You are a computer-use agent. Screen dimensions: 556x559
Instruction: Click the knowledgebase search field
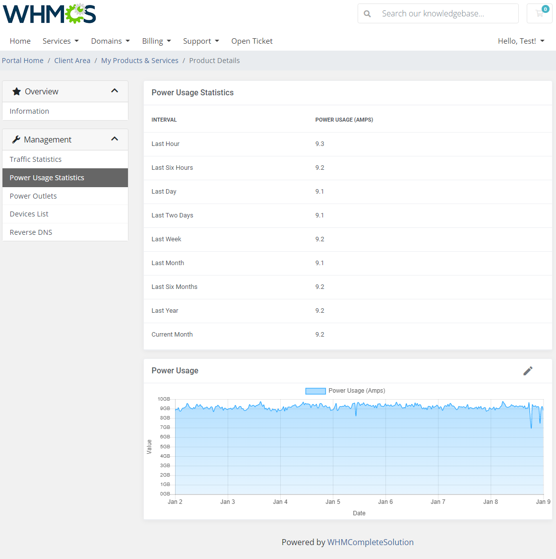pyautogui.click(x=438, y=13)
